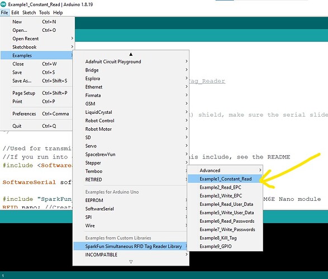Open Stepper examples submenu
The height and width of the screenshot is (279, 328).
point(131,163)
